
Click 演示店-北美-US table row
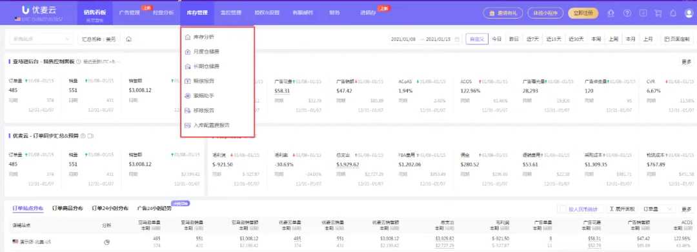point(348,242)
